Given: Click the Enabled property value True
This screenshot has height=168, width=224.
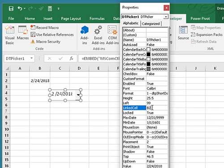Looking at the screenshot, I should (x=157, y=83).
